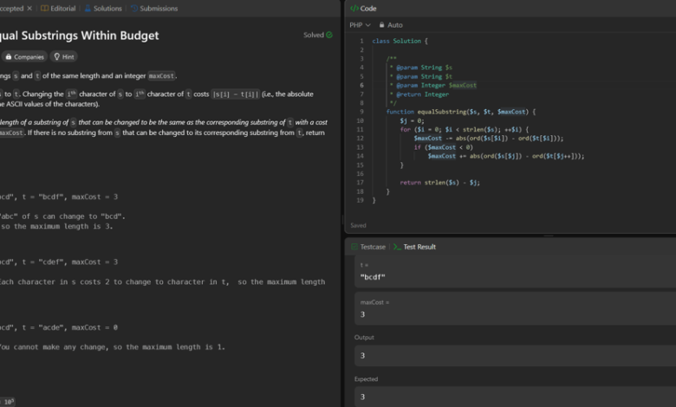676x407 pixels.
Task: Click the Companies lock icon
Action: coord(8,57)
